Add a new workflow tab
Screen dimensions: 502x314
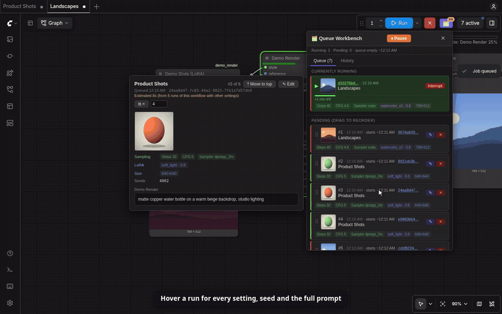tap(96, 6)
